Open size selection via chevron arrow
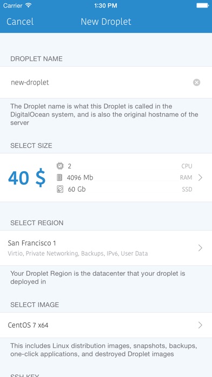Image resolution: width=212 pixels, height=377 pixels. (x=201, y=178)
